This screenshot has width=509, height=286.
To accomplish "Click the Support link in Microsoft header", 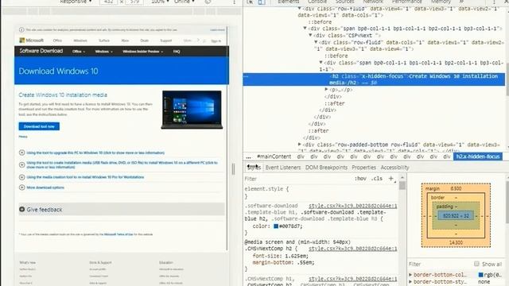I will point(166,41).
